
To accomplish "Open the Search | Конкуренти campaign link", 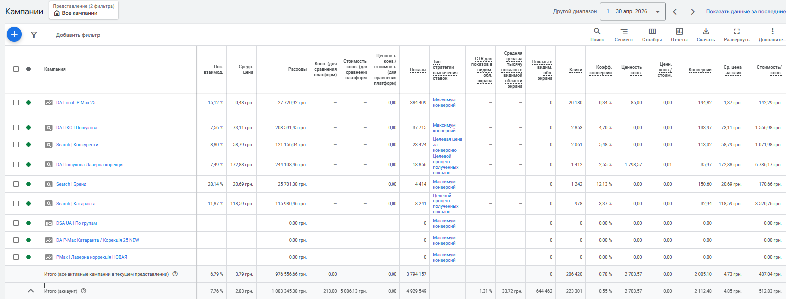I will point(77,145).
